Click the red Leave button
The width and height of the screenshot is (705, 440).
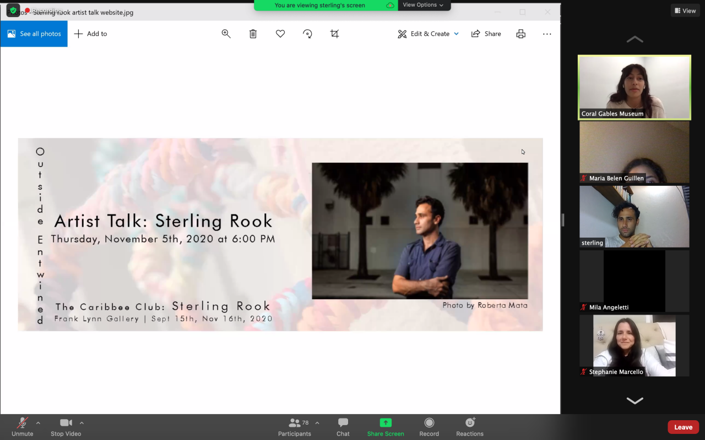click(x=683, y=427)
